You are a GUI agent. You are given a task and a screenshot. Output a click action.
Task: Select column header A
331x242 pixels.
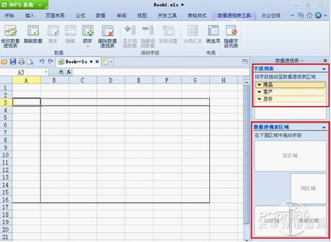tap(26, 80)
